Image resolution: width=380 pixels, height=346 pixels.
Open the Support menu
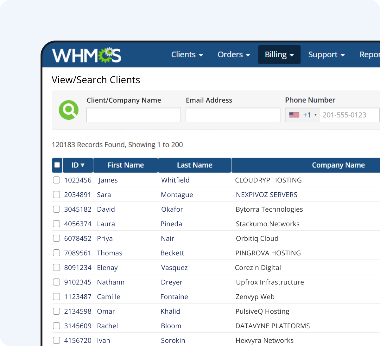[326, 54]
